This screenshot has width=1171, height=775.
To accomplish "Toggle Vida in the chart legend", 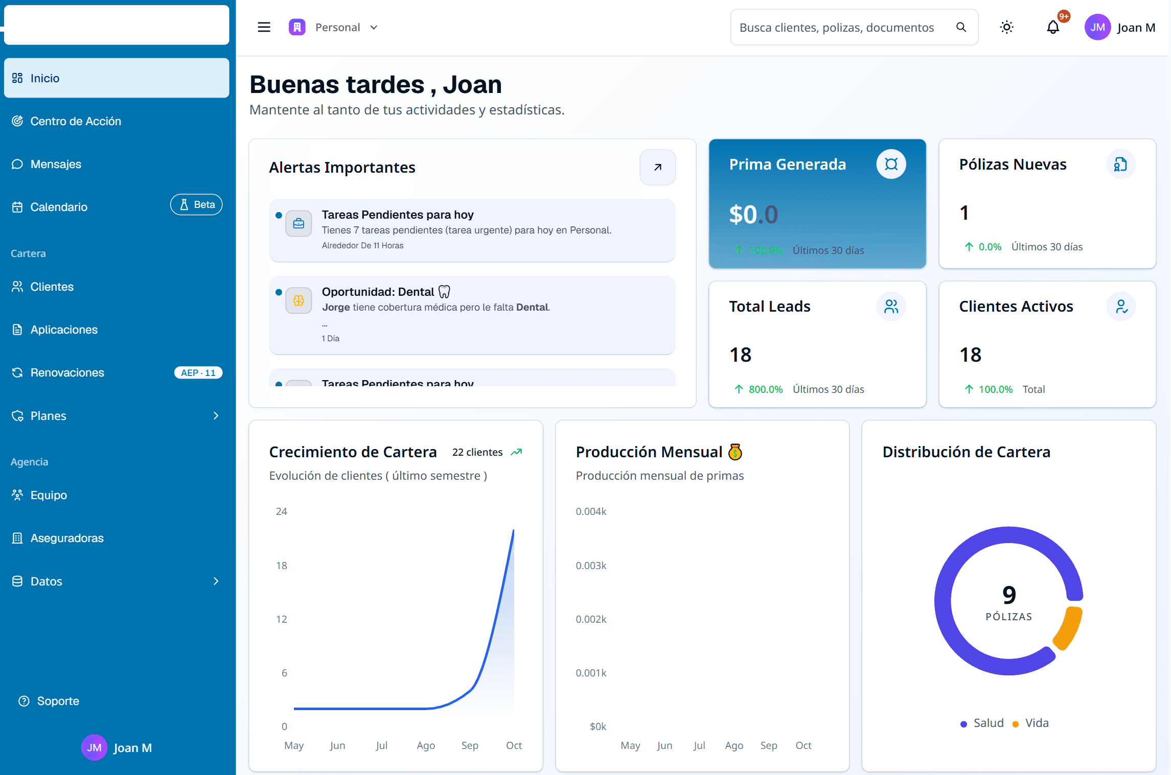I will 1030,723.
